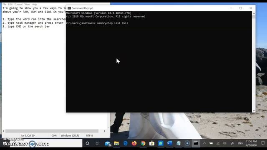Minimize the Command Prompt window

point(231,8)
